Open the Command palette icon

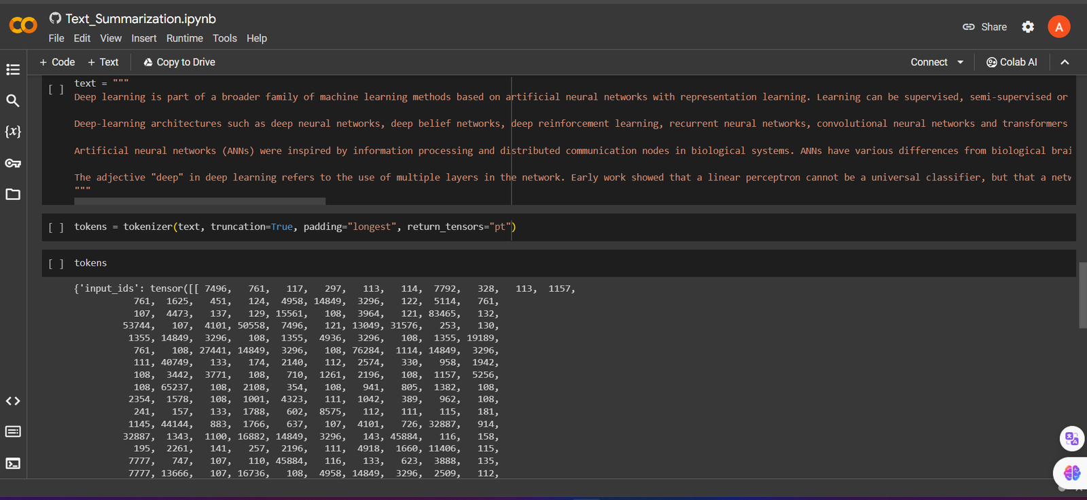click(x=13, y=431)
